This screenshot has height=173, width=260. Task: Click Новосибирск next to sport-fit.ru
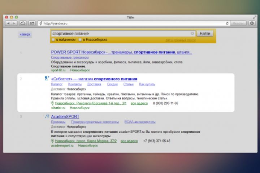pyautogui.click(x=80, y=70)
